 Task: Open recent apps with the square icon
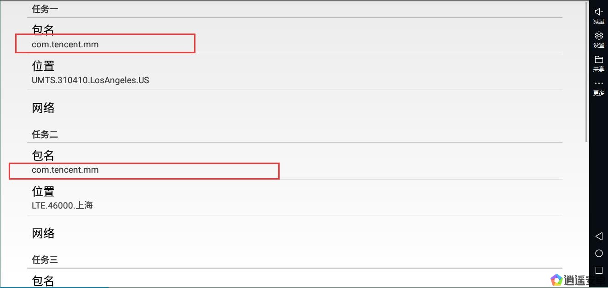[x=599, y=270]
